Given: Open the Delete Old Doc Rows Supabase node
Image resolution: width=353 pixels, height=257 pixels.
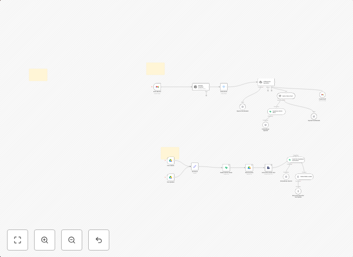Looking at the screenshot, I should [226, 167].
